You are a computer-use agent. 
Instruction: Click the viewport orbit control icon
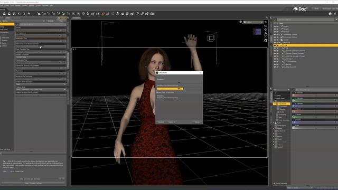click(x=266, y=26)
